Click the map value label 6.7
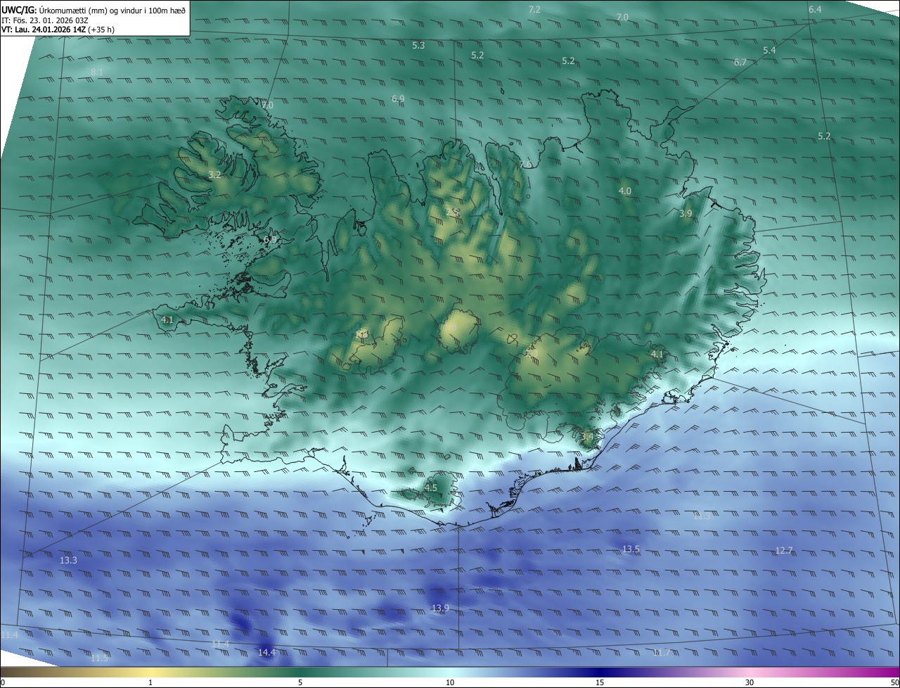 point(740,63)
